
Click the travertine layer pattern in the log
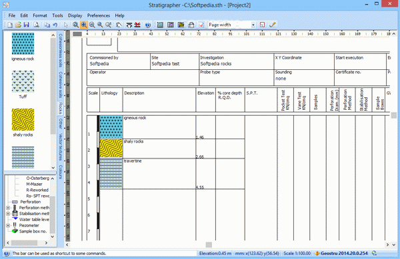pos(111,173)
